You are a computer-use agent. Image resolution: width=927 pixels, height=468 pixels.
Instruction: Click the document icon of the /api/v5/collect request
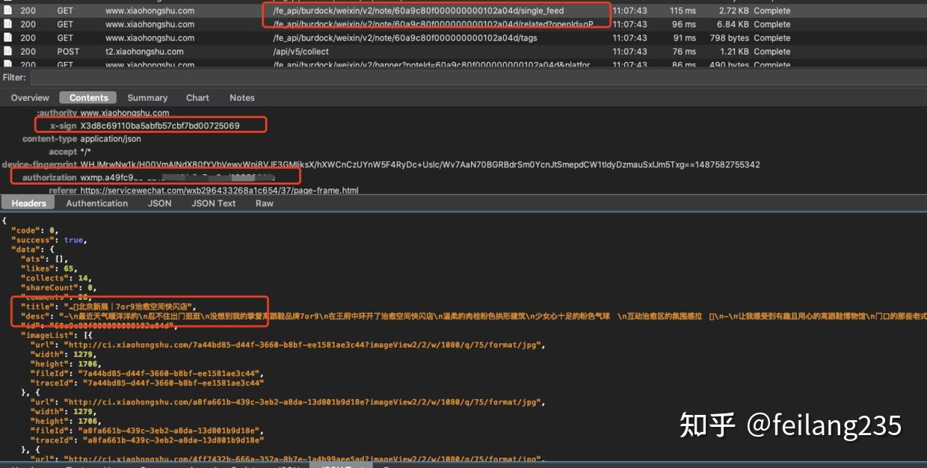point(7,52)
